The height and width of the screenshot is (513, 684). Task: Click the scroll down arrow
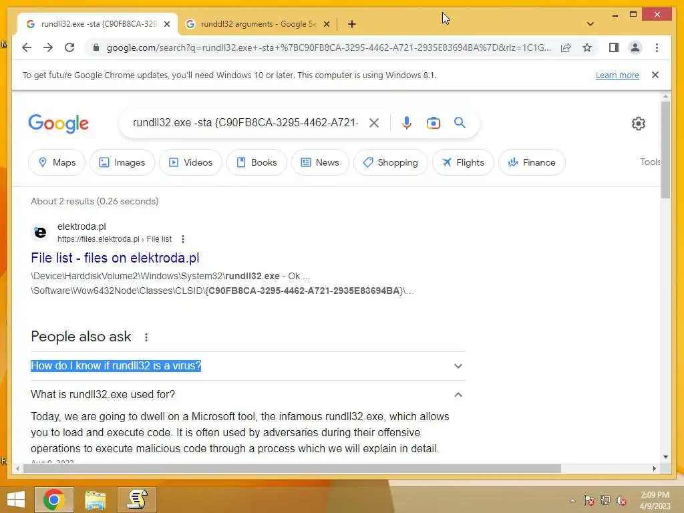coord(665,457)
